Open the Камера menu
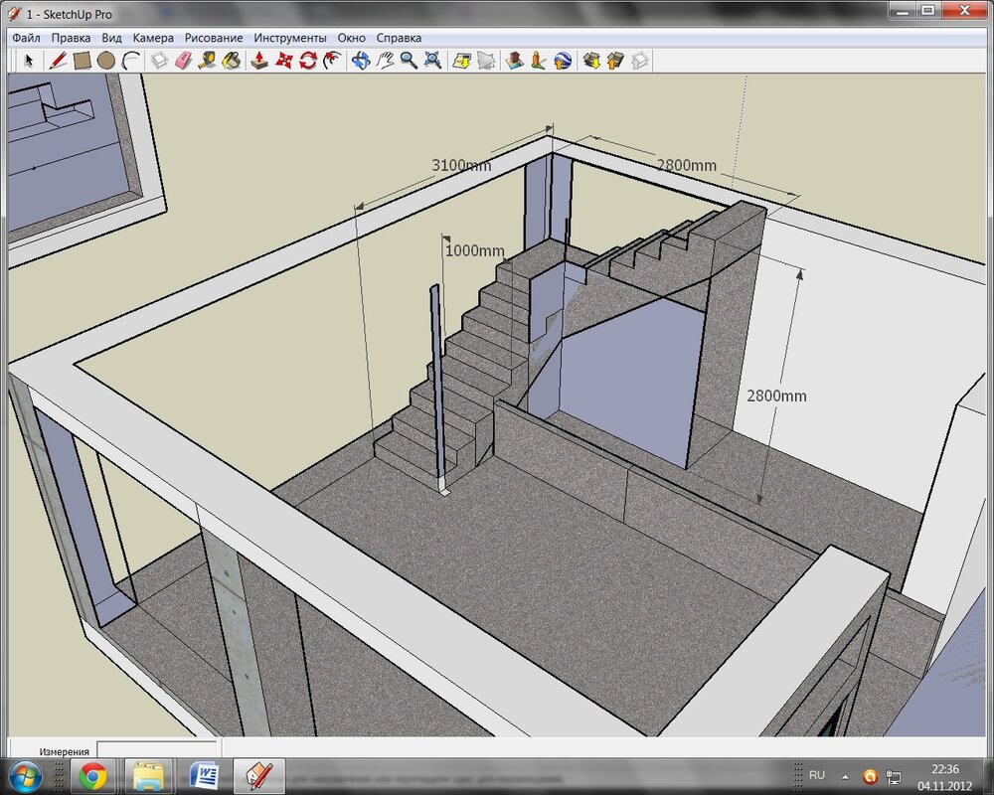This screenshot has height=795, width=994. point(153,37)
